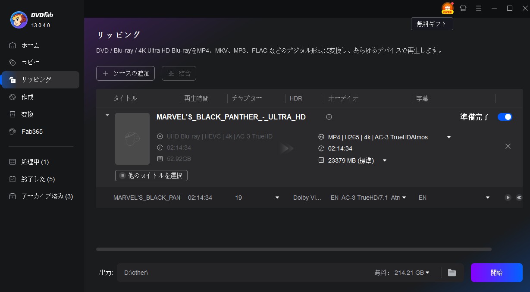Click the オーディオ column header
The image size is (530, 292).
pos(343,98)
